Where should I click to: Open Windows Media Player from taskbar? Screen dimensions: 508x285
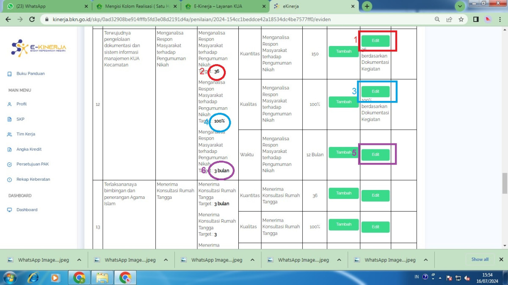(x=55, y=278)
